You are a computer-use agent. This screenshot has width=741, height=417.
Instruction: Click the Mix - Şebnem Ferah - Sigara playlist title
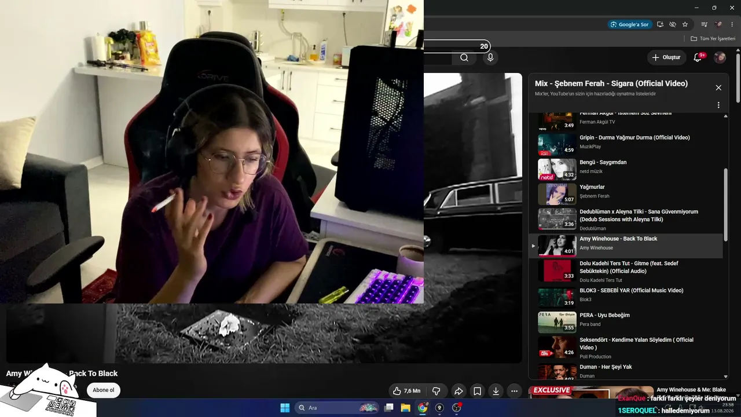[x=611, y=83]
